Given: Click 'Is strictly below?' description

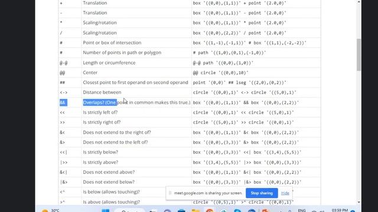Looking at the screenshot, I should (x=100, y=152).
